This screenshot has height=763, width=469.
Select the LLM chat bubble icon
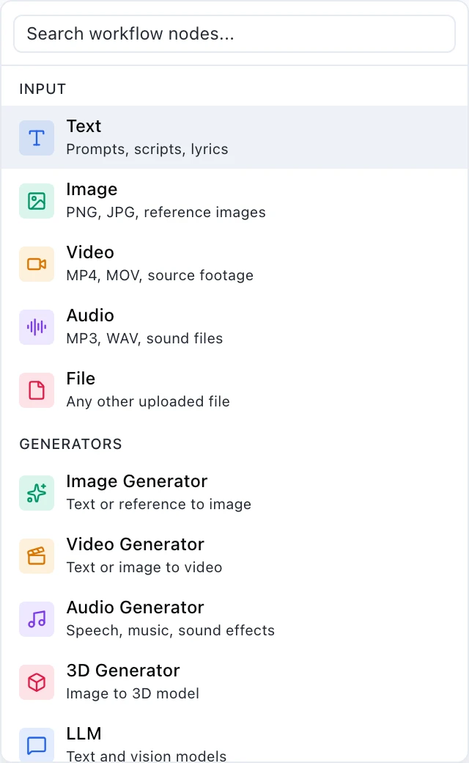(x=37, y=745)
